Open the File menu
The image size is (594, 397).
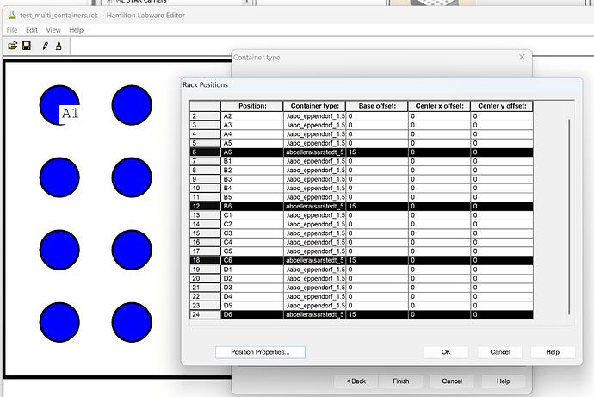click(12, 30)
